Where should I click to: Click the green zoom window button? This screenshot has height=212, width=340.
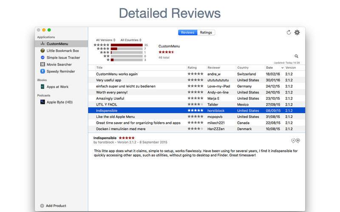click(x=49, y=30)
